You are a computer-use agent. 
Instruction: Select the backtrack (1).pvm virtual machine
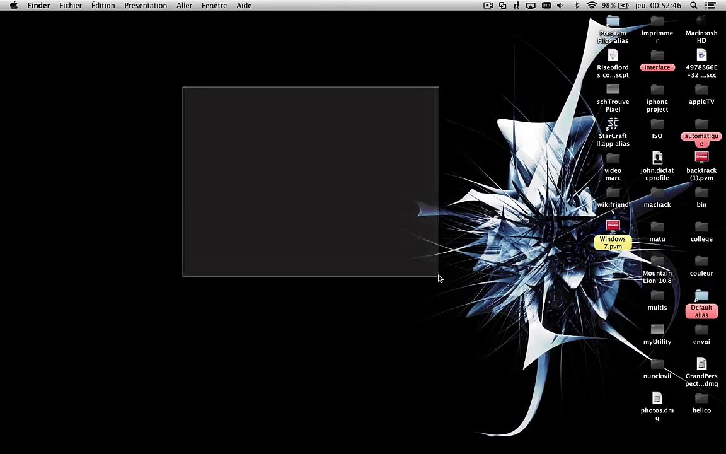[x=701, y=158]
